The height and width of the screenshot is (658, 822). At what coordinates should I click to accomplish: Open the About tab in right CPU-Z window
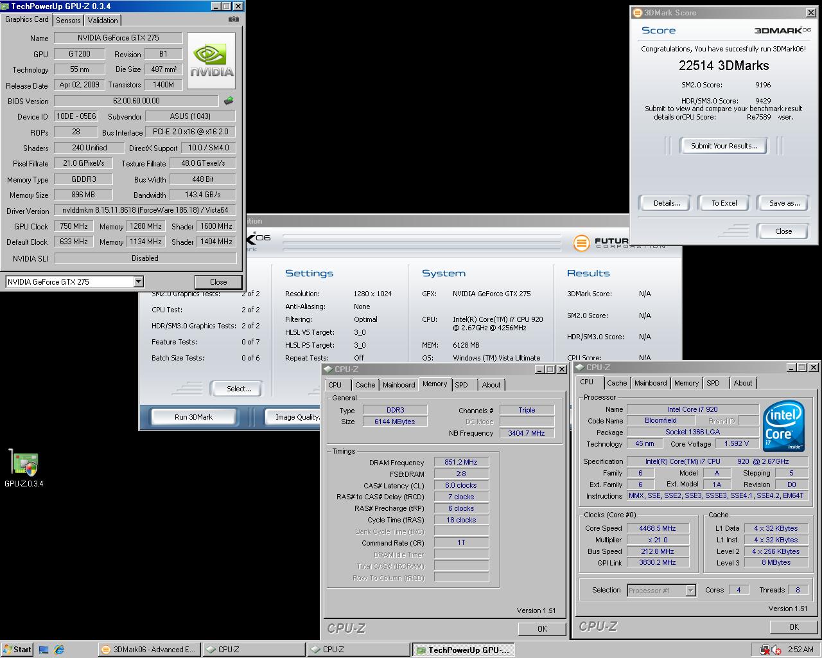point(743,383)
